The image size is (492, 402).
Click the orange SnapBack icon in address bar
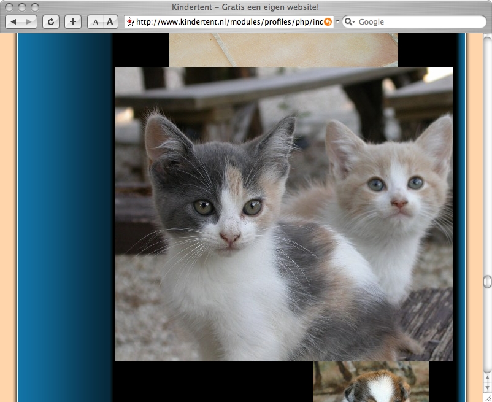(x=328, y=22)
